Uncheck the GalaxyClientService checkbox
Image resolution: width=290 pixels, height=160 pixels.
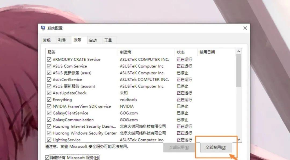coord(49,113)
